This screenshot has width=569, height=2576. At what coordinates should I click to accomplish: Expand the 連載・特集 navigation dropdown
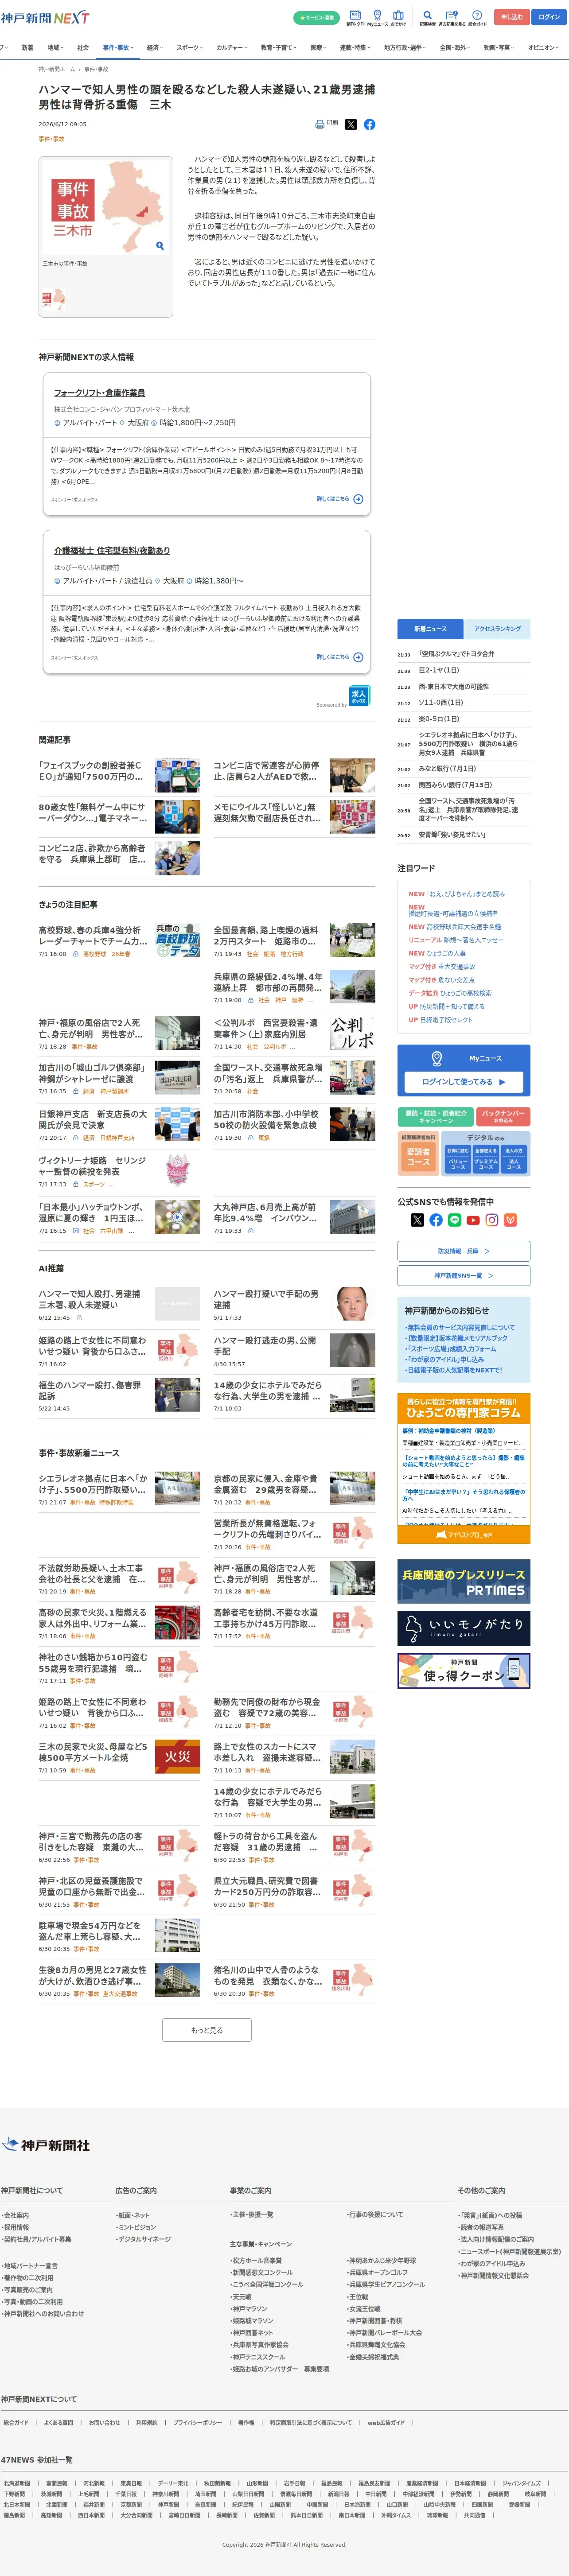(355, 47)
